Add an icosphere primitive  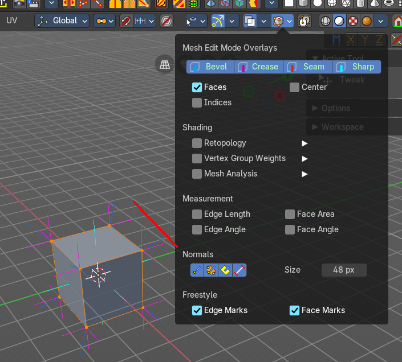[x=346, y=3]
